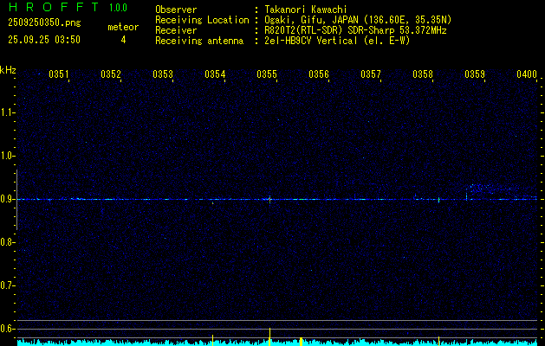Image resolution: width=545 pixels, height=346 pixels.
Task: Click the 0.6 kHz frequency label
Action: [x=6, y=329]
